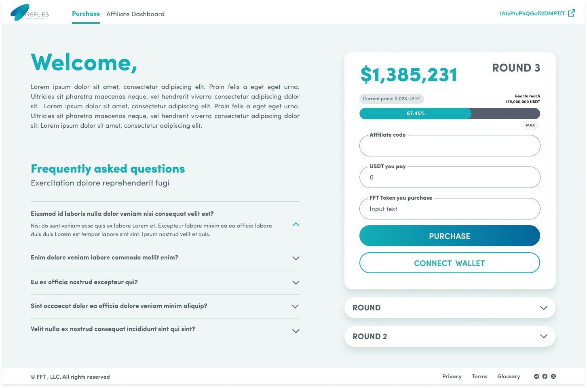Click the 67.45% progress bar
Screen dimensions: 587x388
(x=450, y=114)
